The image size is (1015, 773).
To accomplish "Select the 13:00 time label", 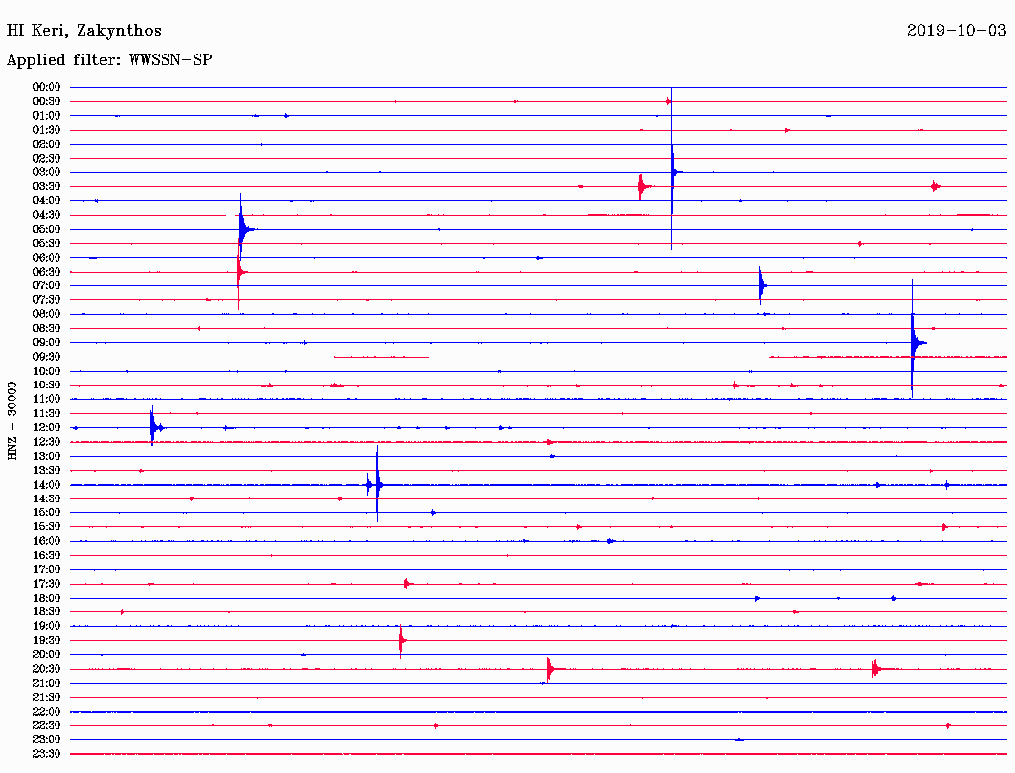I will click(46, 457).
